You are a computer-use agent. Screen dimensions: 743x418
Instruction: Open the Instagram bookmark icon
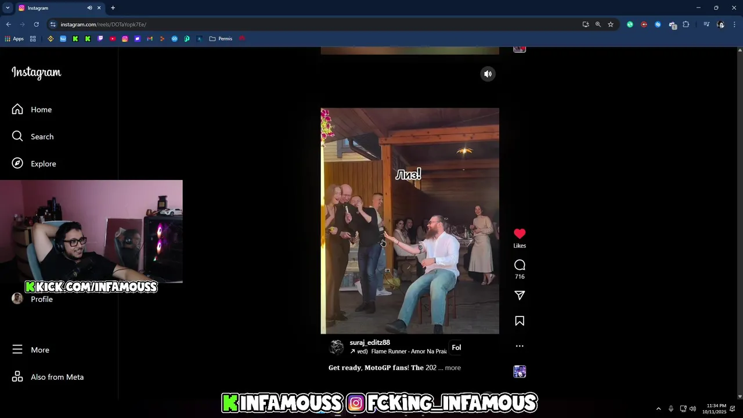tap(125, 39)
